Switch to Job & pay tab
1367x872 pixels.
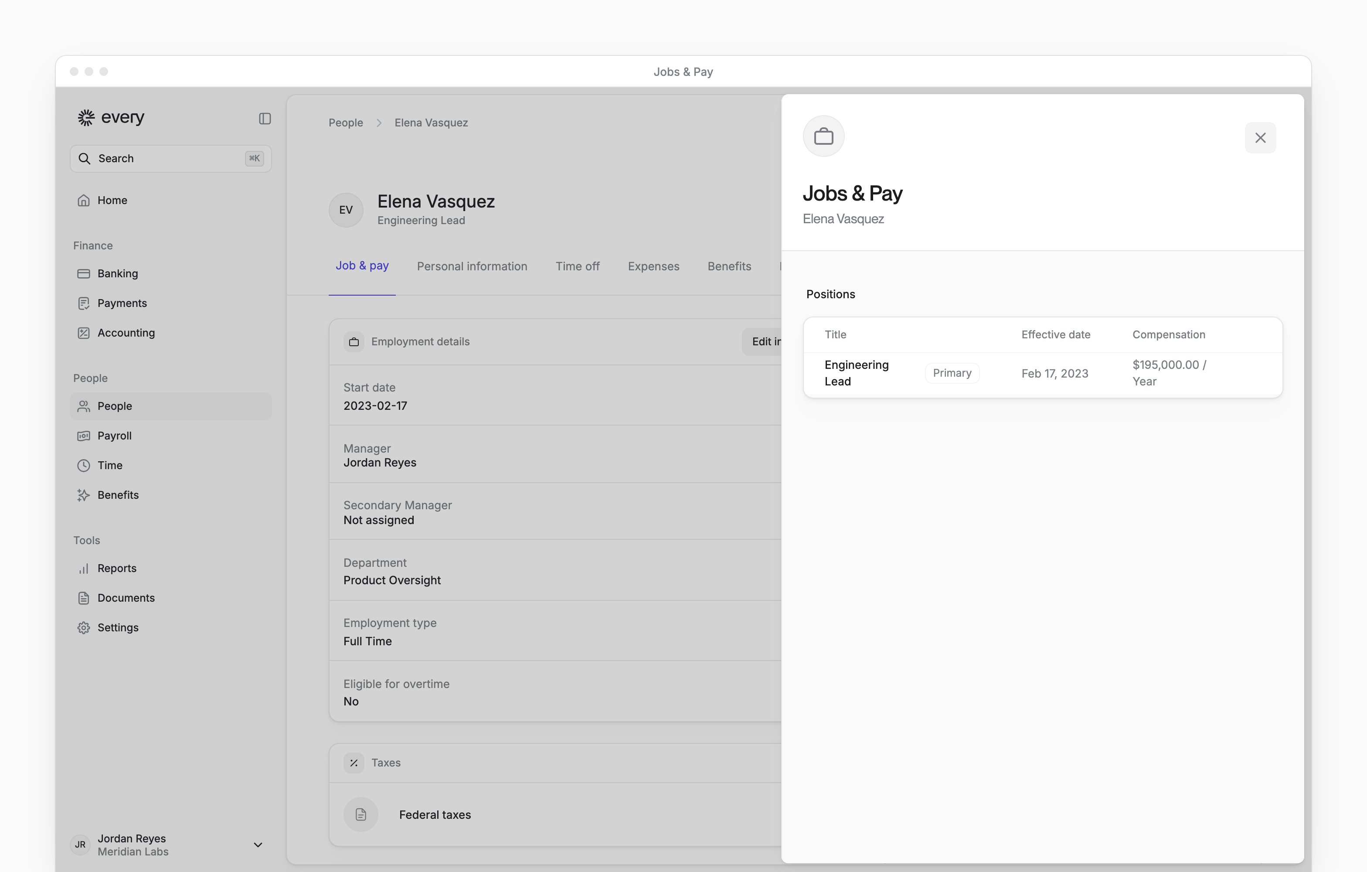click(362, 266)
